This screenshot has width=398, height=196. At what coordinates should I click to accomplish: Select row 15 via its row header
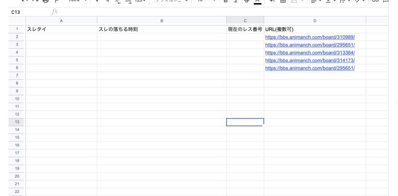(x=17, y=137)
